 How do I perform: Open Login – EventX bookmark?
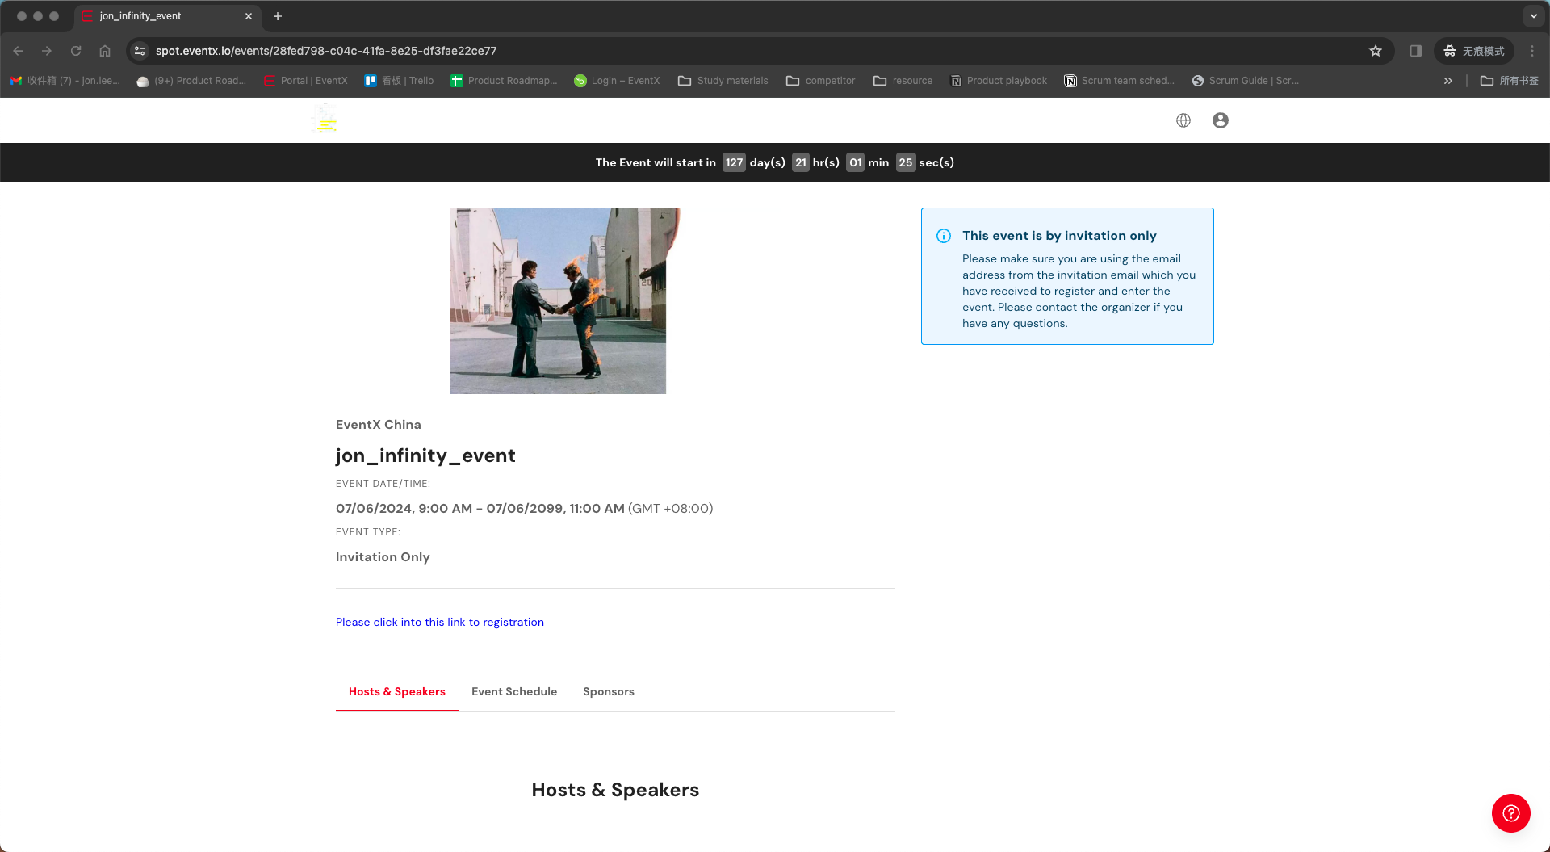(618, 81)
